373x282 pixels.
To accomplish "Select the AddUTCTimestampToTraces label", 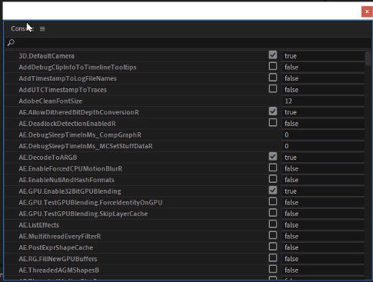I will click(x=62, y=90).
